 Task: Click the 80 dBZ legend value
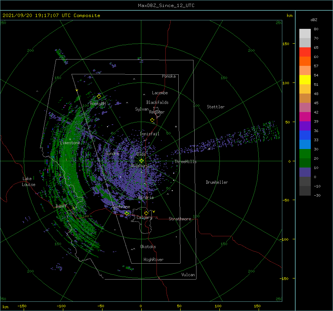pyautogui.click(x=316, y=29)
